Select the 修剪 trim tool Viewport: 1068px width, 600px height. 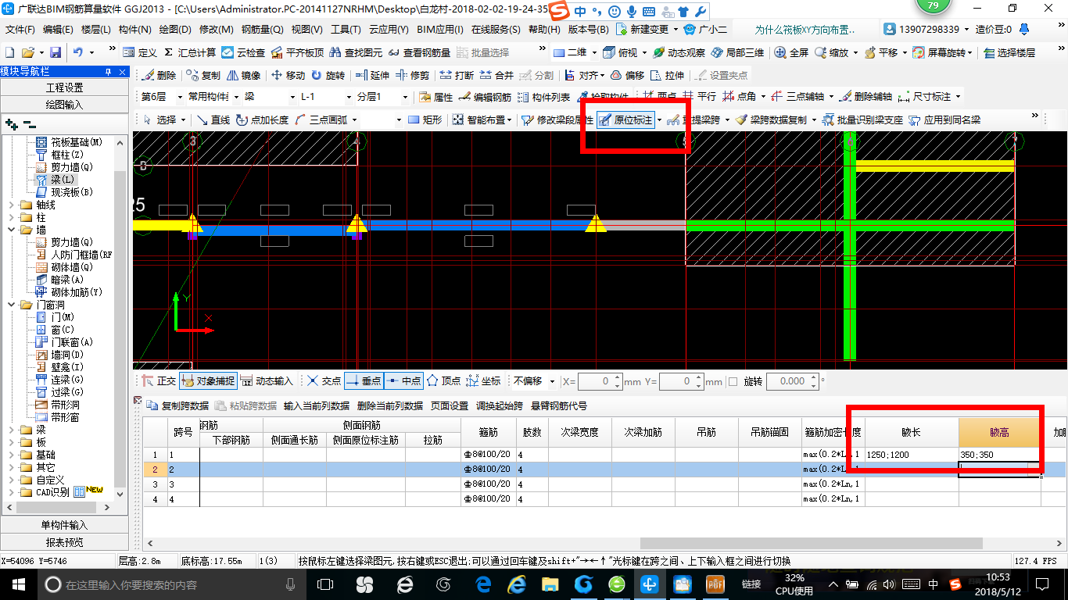(412, 75)
